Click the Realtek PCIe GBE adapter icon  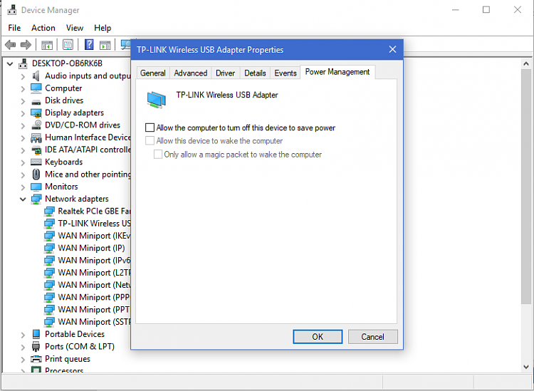coord(49,211)
